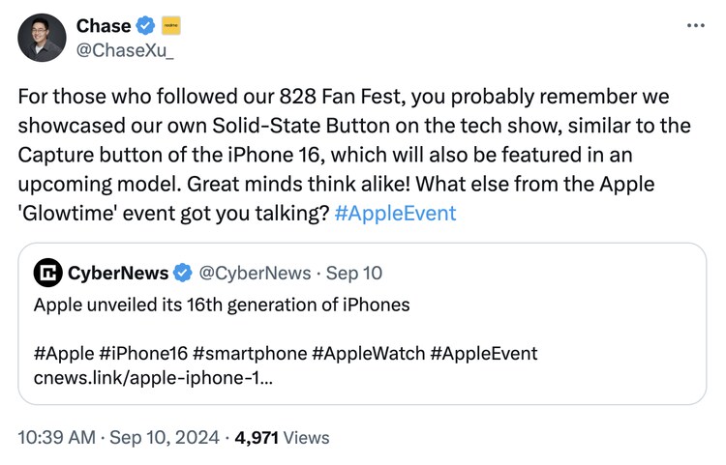Click the CyberNews account name in quoted post
The width and height of the screenshot is (726, 465).
tap(117, 274)
